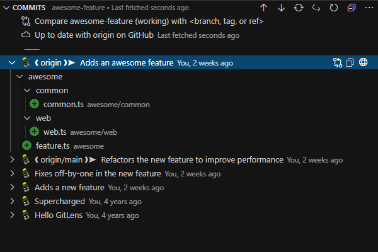Viewport: 378px width, 252px height.
Task: Click the switch branch arrow icon
Action: 316,8
